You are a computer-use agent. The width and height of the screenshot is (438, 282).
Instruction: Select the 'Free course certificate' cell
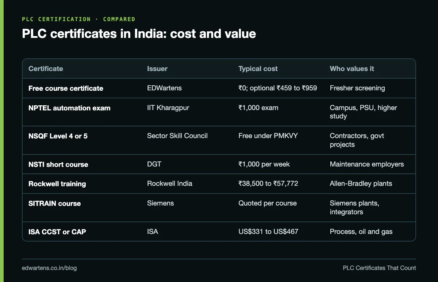coord(66,88)
